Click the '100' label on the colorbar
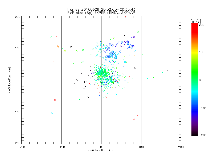Screen dimensions: 213x160 click(202, 52)
